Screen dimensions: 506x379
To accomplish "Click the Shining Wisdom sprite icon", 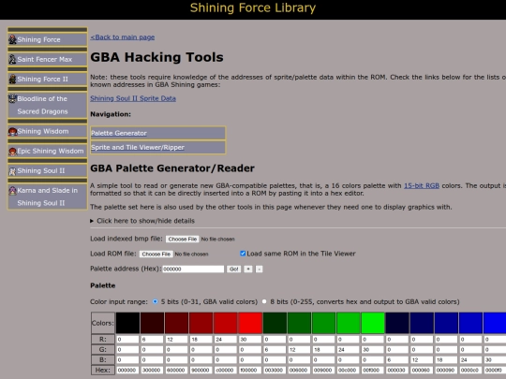I will point(12,131).
